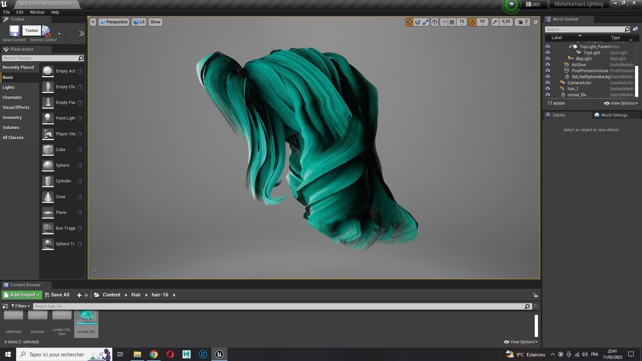Click the Cylinder shape icon
642x361 pixels.
tap(48, 181)
